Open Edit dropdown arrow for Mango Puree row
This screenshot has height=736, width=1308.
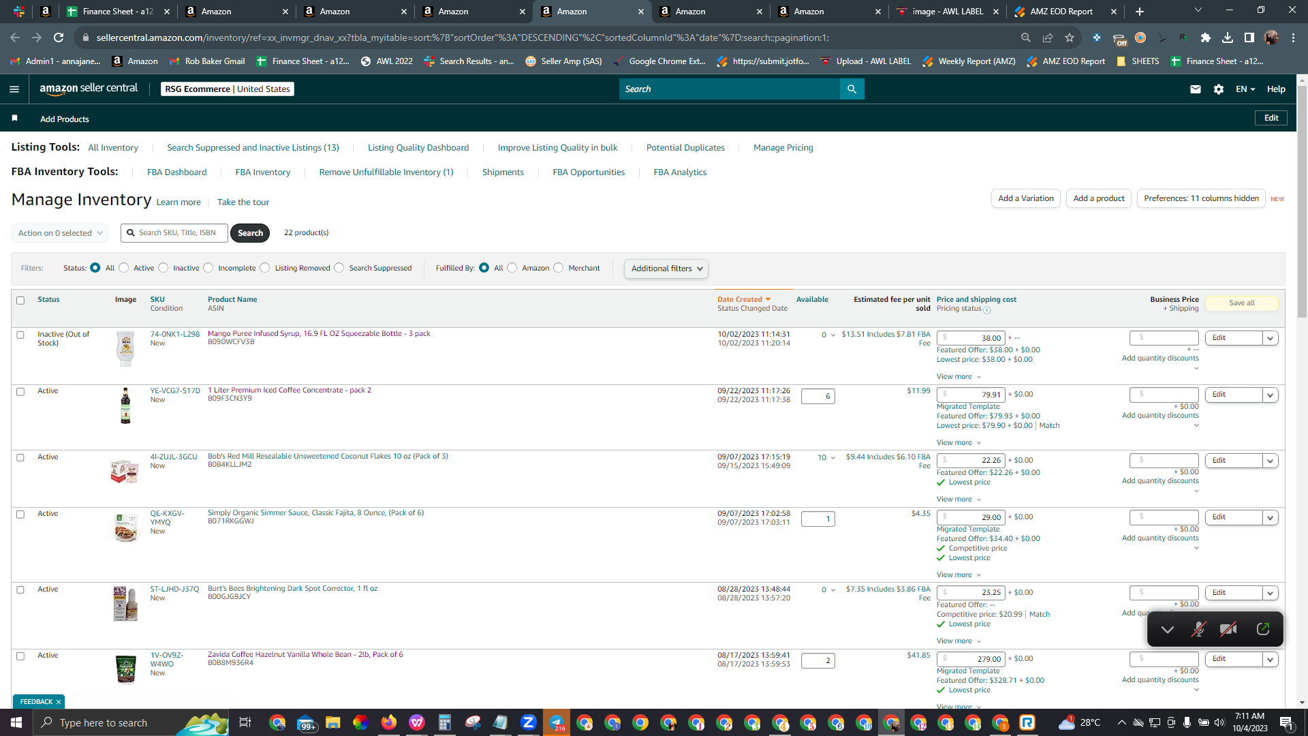[1270, 338]
